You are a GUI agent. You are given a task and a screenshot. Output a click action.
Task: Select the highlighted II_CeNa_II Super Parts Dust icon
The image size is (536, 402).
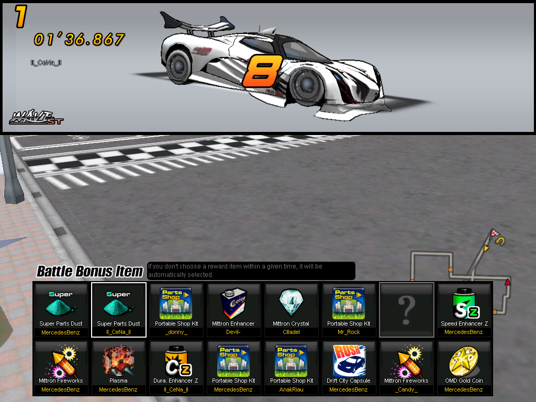tap(118, 304)
